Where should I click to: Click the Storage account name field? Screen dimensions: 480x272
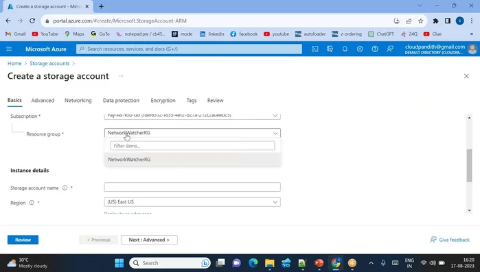(192, 187)
